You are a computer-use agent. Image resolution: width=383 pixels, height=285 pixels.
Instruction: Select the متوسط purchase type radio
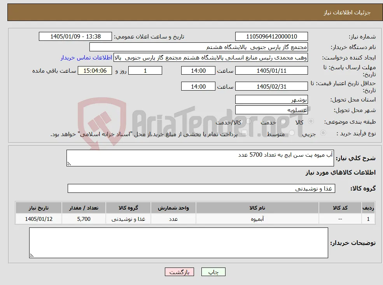coord(292,133)
